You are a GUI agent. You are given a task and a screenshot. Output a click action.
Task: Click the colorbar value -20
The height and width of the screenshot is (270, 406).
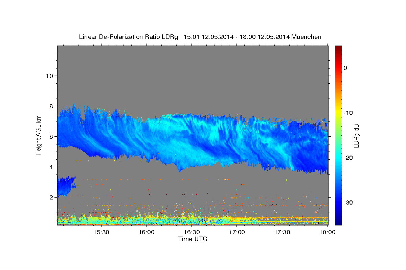(348, 158)
